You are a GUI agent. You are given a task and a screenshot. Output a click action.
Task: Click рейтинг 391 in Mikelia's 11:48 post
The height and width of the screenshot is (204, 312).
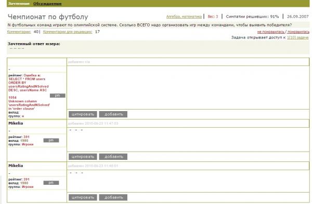click(x=19, y=180)
